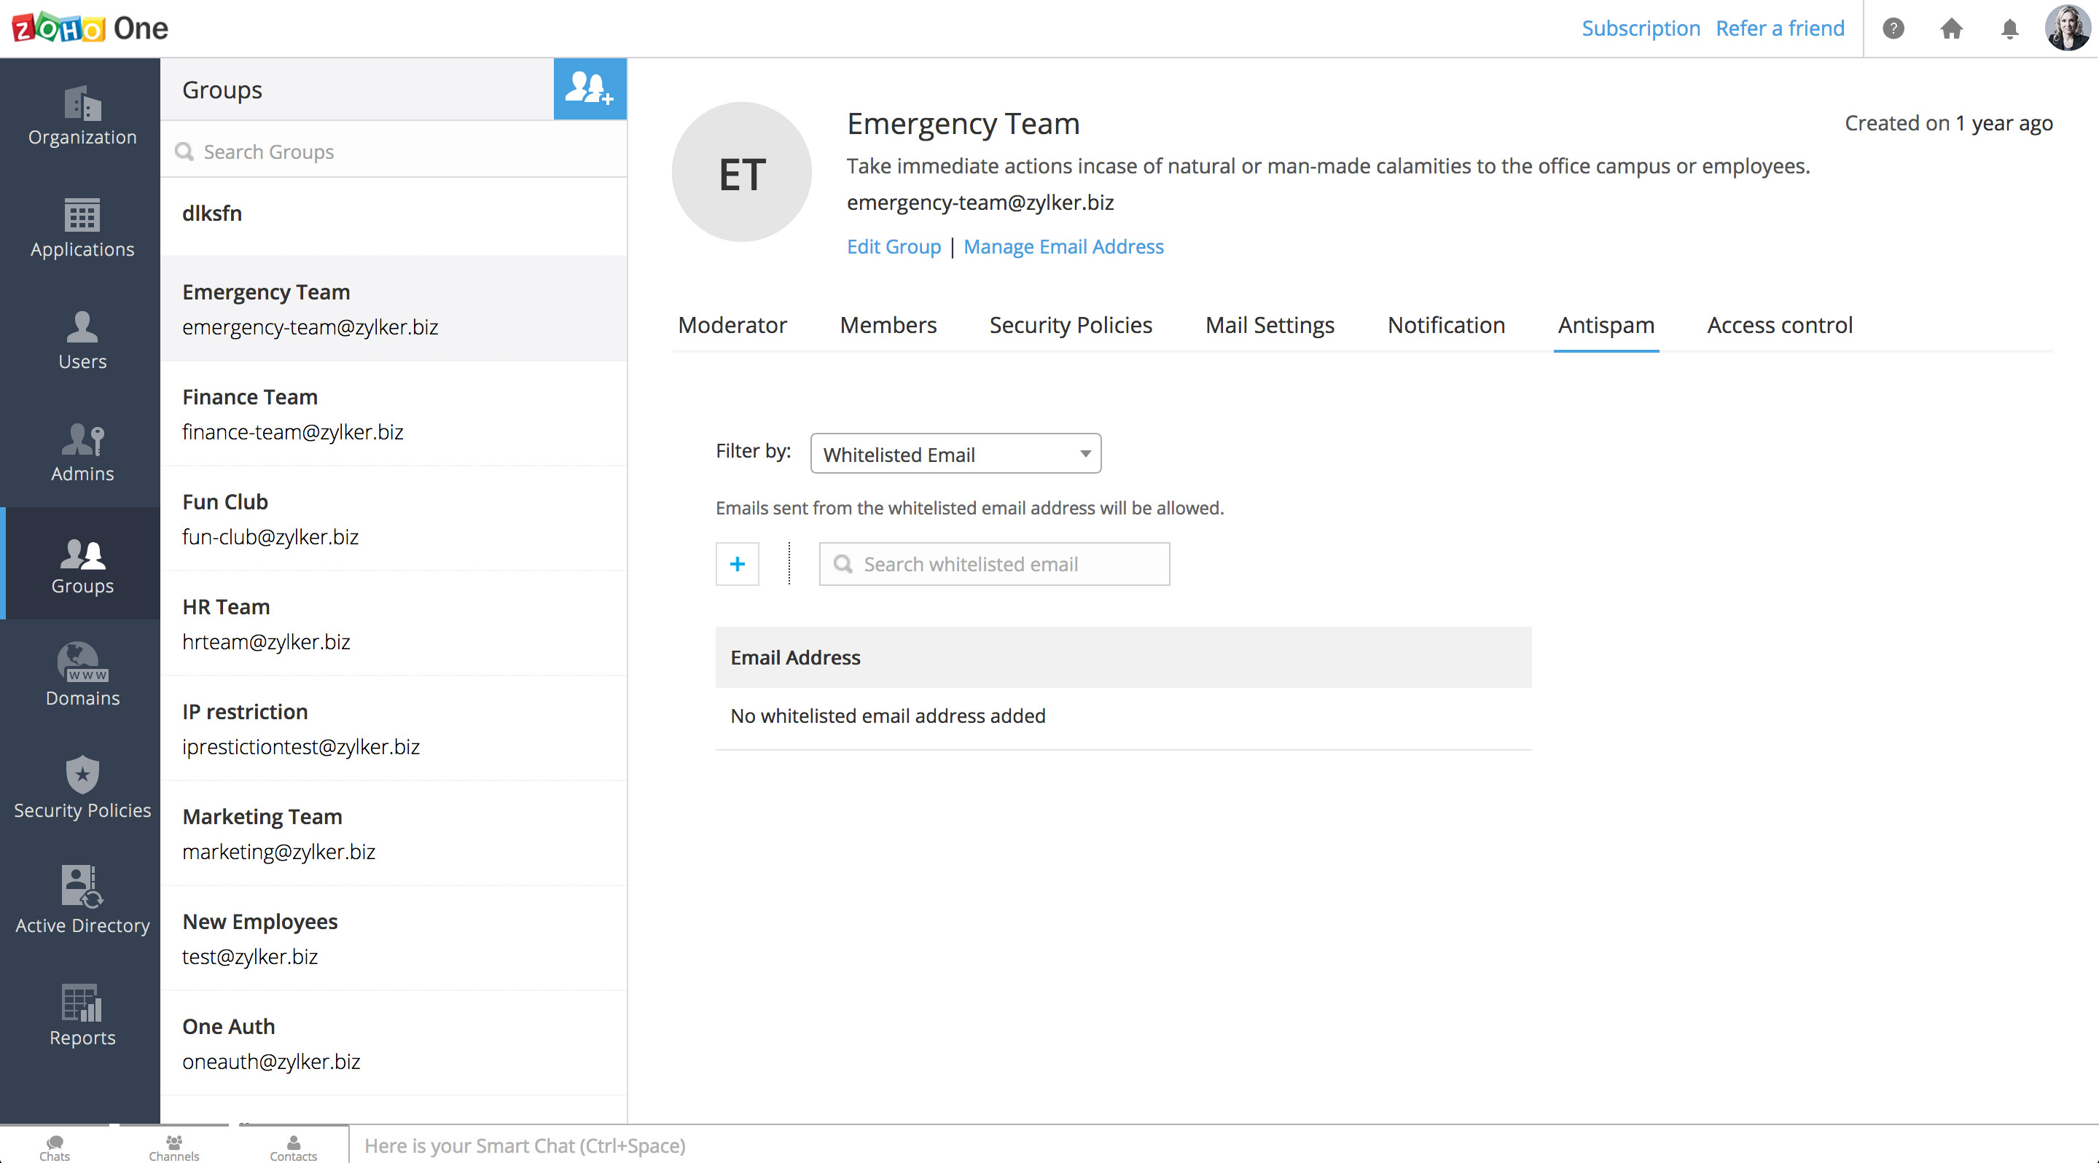Viewport: 2099px width, 1163px height.
Task: Click the help question mark icon
Action: [1893, 28]
